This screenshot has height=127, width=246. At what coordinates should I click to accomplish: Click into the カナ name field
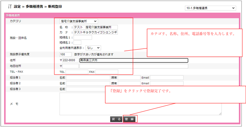[x=96, y=32]
